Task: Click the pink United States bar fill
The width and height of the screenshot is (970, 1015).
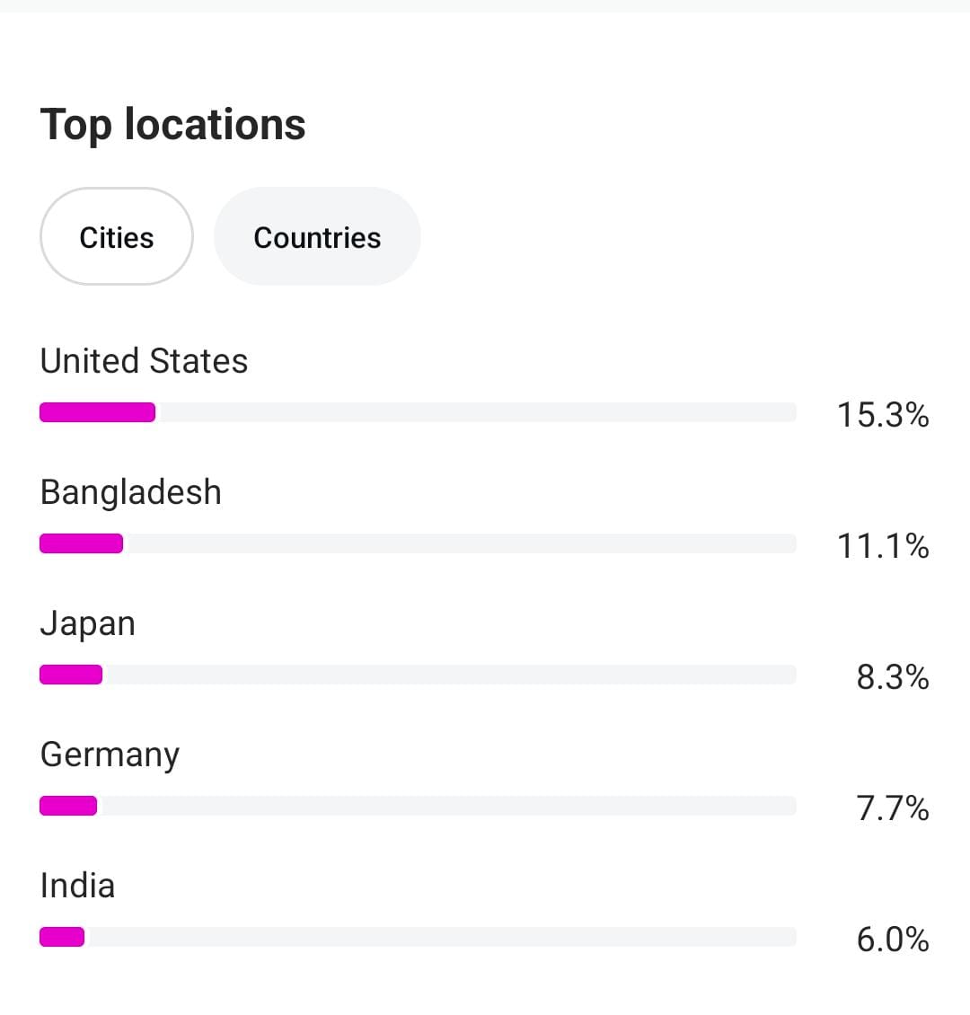Action: pos(97,412)
